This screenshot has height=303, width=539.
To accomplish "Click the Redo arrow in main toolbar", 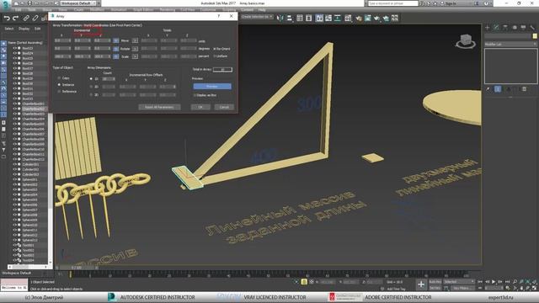I will (15, 18).
